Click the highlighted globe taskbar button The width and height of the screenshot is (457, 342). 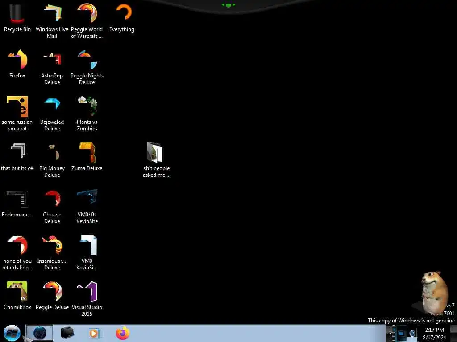click(x=40, y=333)
